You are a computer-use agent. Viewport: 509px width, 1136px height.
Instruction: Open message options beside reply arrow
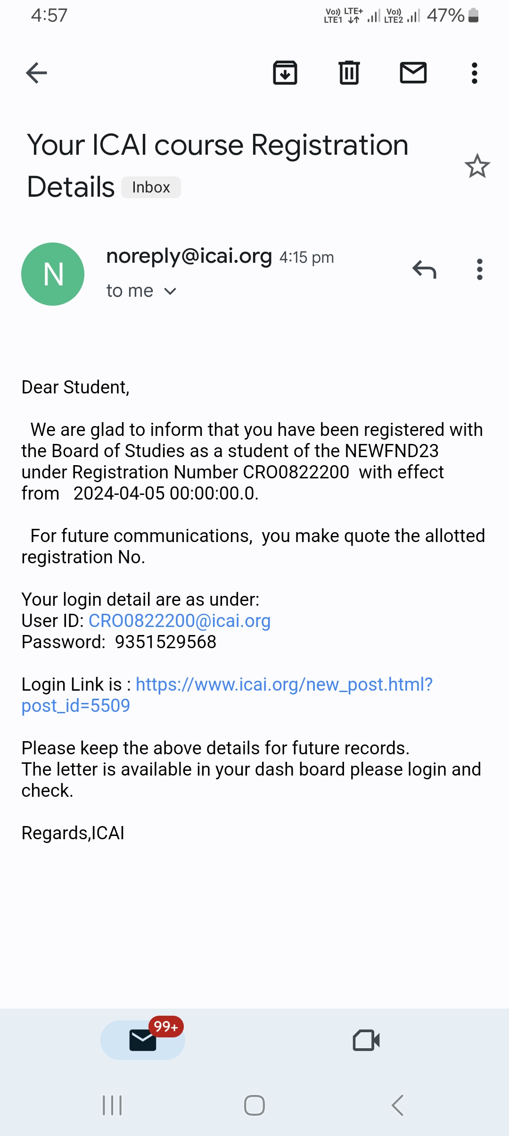pos(480,270)
